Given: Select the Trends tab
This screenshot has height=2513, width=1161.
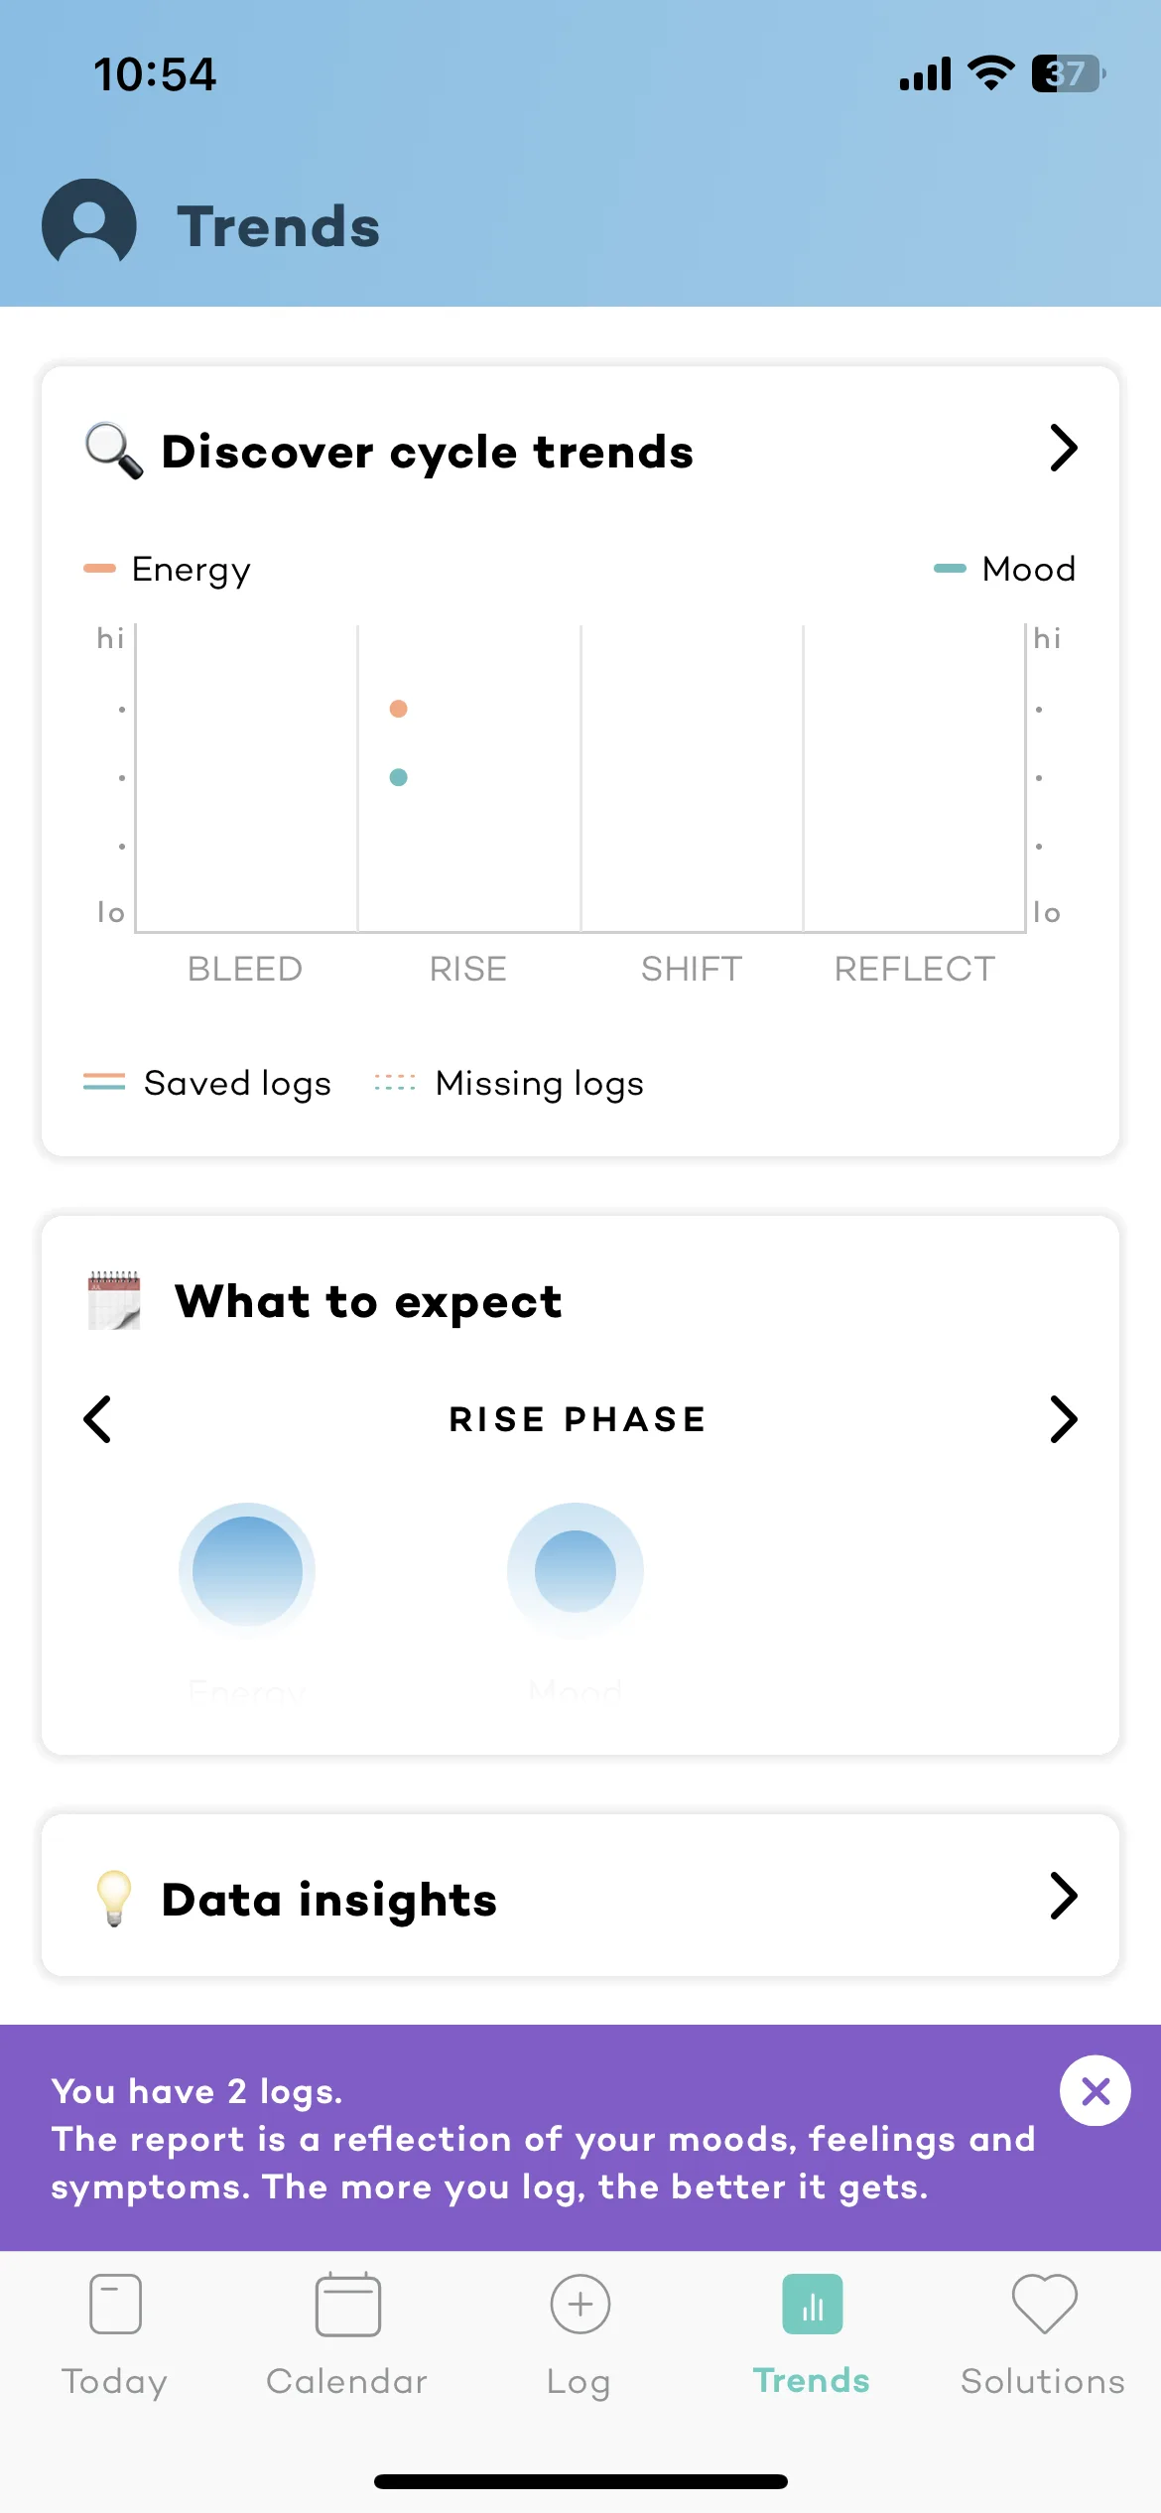Looking at the screenshot, I should 812,2332.
